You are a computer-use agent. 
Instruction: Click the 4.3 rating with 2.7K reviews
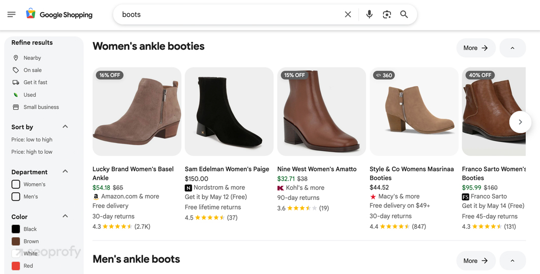click(121, 226)
